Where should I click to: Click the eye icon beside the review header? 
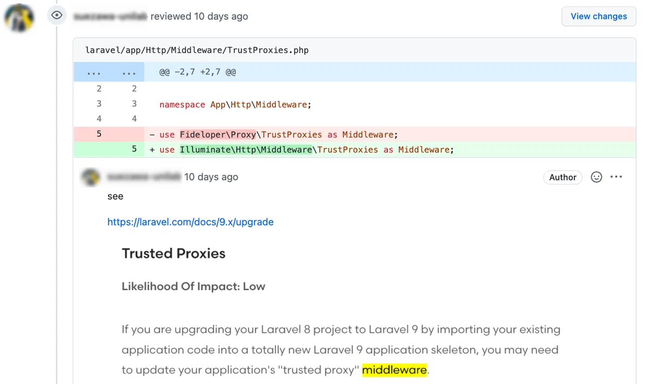pyautogui.click(x=57, y=15)
